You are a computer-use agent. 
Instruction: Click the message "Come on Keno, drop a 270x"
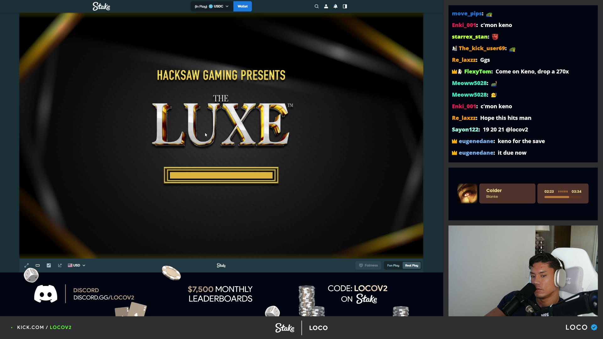click(532, 72)
